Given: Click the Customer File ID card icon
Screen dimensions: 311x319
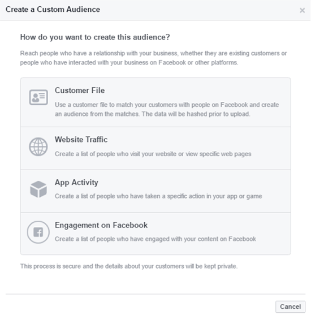Looking at the screenshot, I should 38,97.
